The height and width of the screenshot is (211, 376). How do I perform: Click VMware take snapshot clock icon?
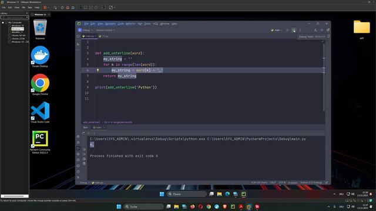coord(62,8)
